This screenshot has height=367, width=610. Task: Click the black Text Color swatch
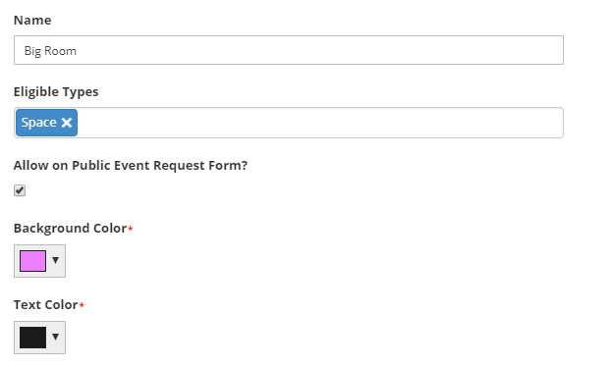point(33,338)
